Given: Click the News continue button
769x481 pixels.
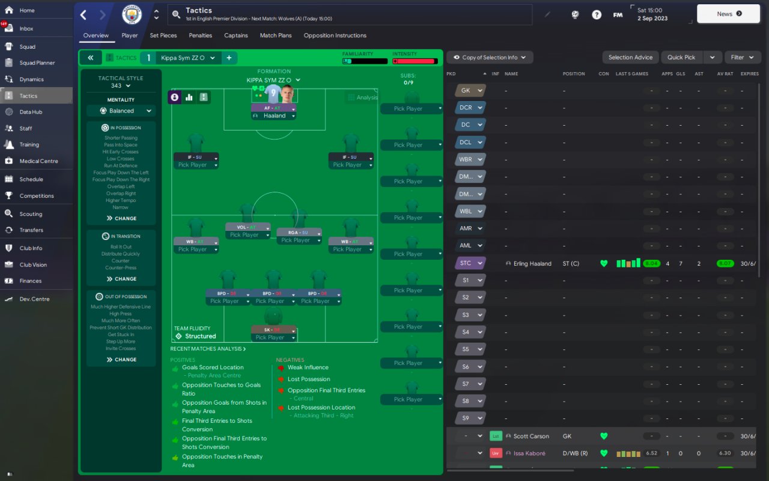Looking at the screenshot, I should [x=729, y=14].
